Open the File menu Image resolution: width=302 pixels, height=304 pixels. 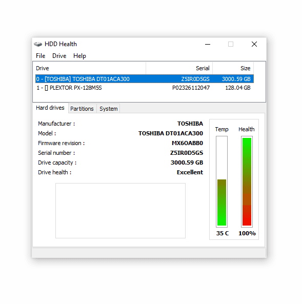coord(41,56)
